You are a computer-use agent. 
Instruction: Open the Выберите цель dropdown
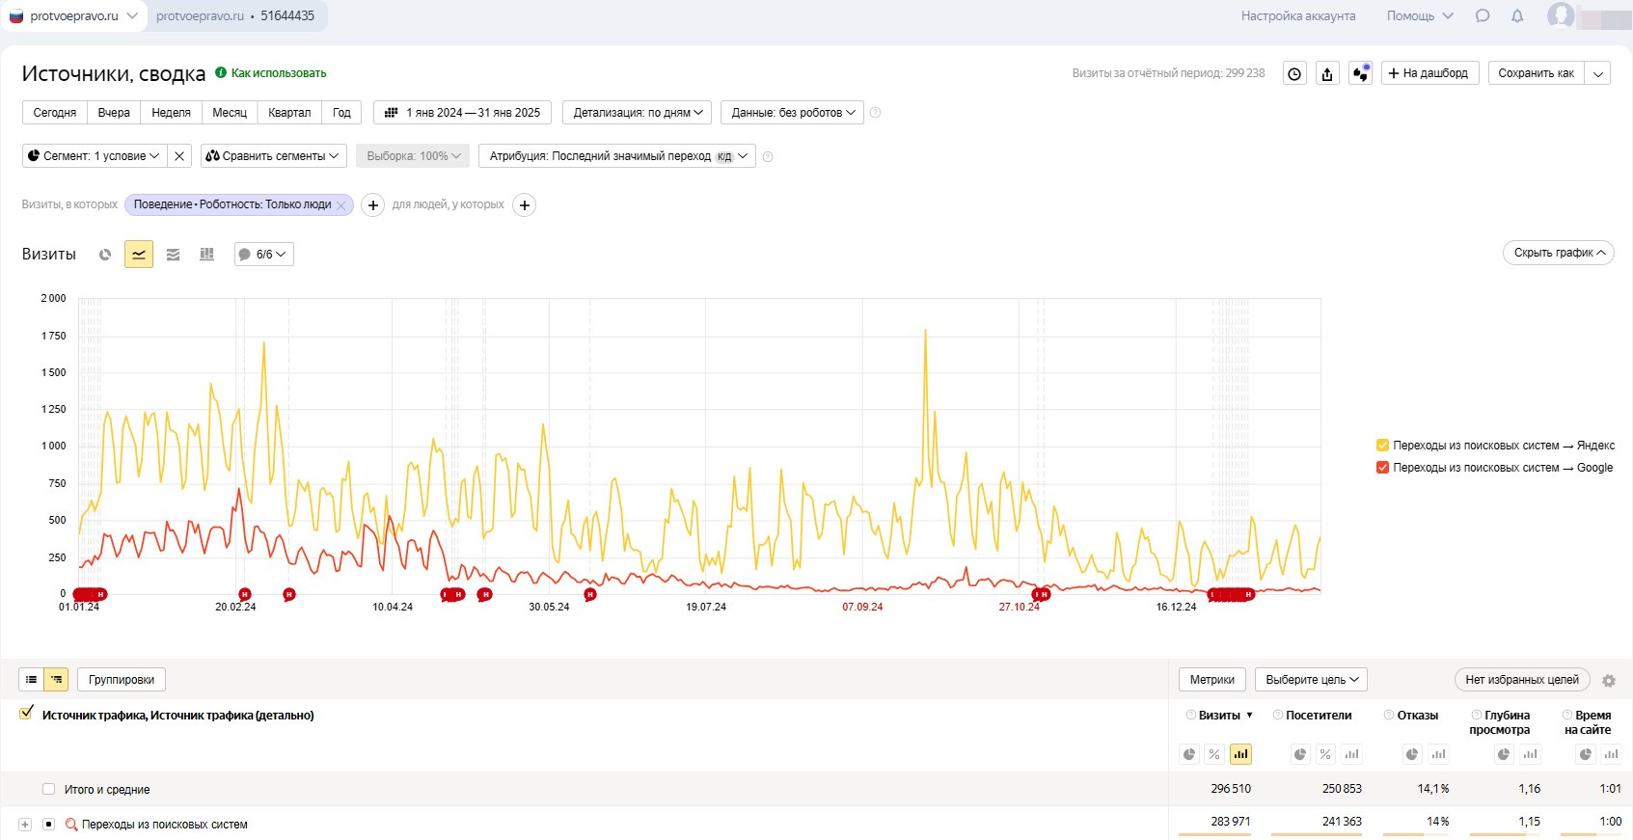pyautogui.click(x=1311, y=680)
